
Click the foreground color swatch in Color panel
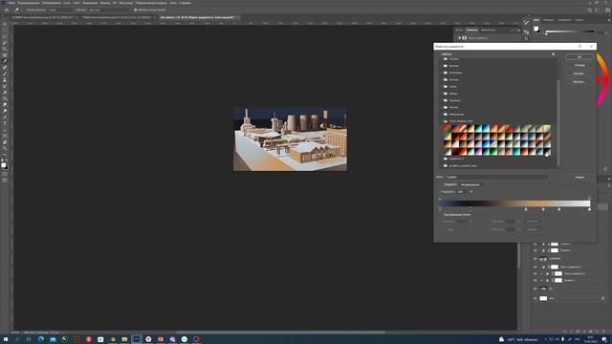coord(535,29)
